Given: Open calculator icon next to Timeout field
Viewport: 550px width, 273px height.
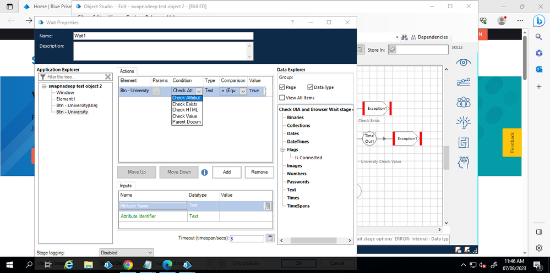Looking at the screenshot, I should (x=270, y=238).
